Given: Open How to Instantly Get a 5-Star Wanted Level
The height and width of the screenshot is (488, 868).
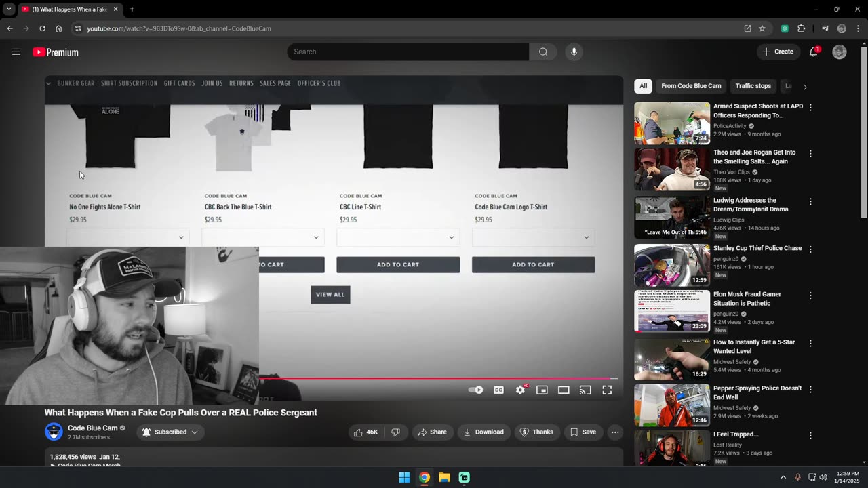Looking at the screenshot, I should 754,346.
